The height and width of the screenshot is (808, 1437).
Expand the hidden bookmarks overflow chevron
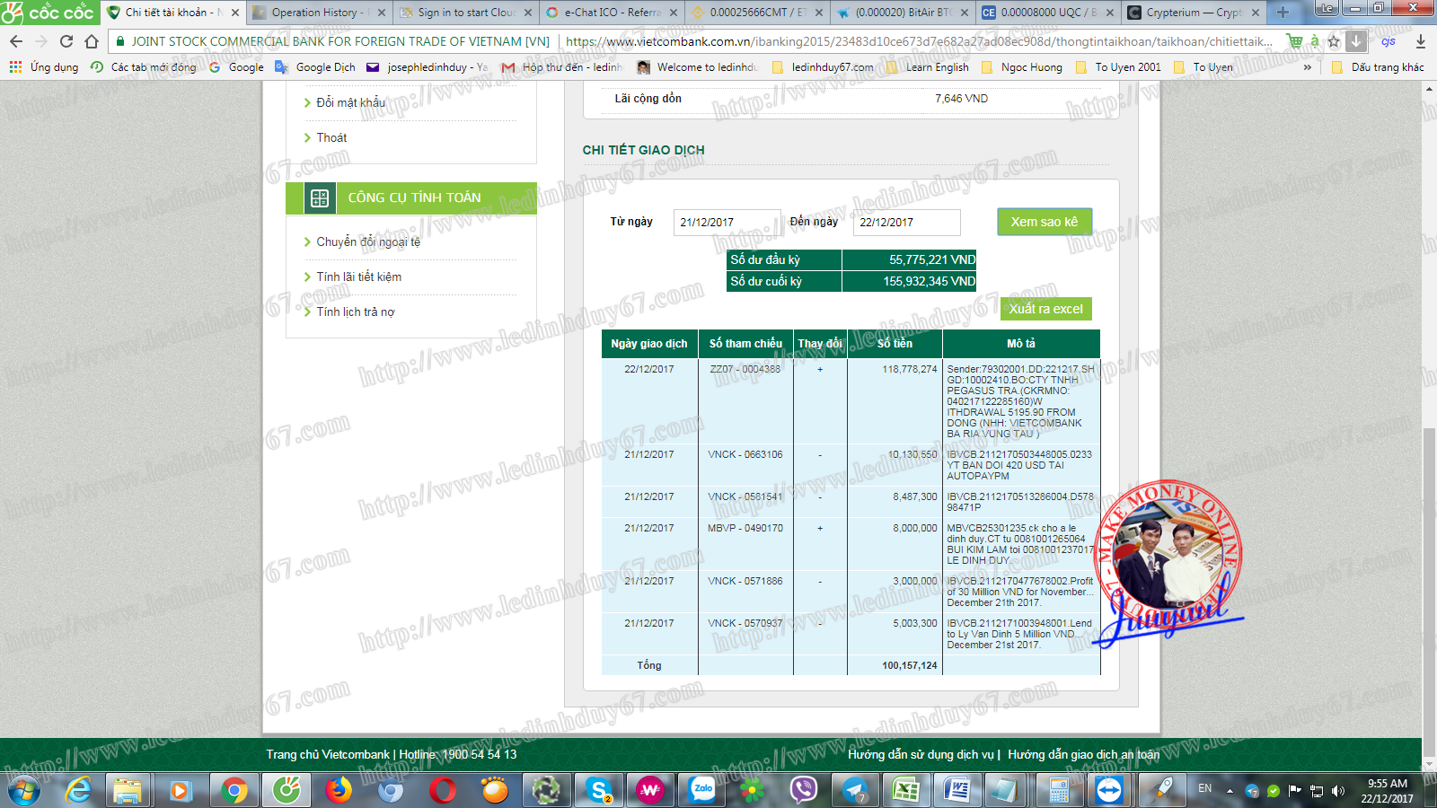(1308, 67)
